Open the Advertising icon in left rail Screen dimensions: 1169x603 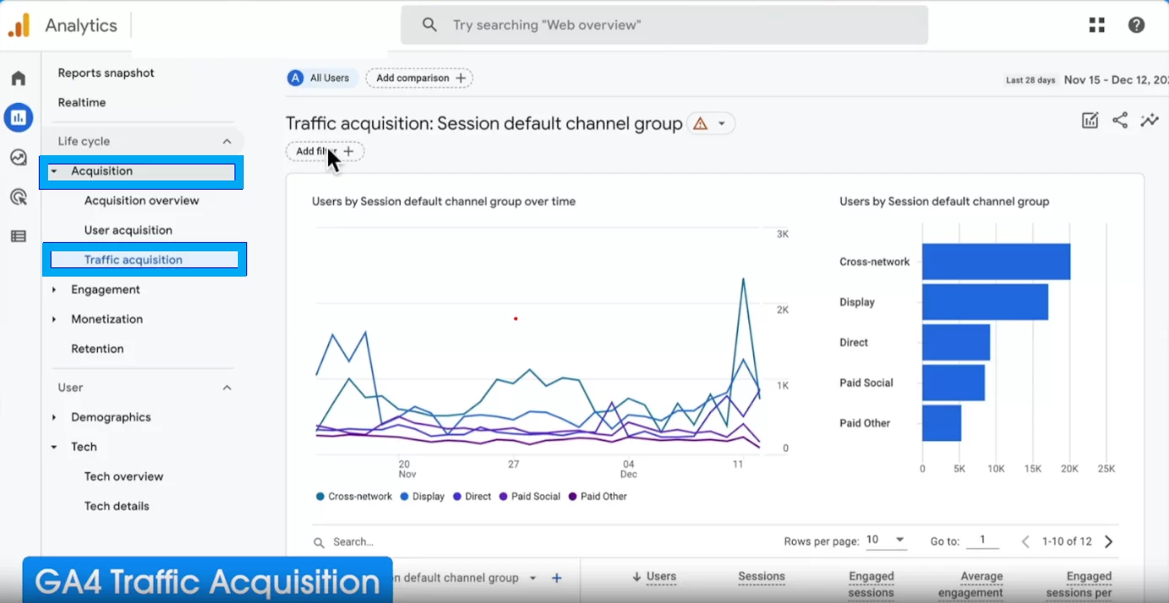coord(19,197)
